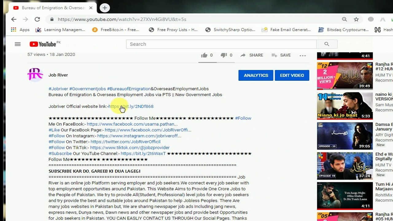Play the Niano ki jo baat video thumbnail

click(345, 106)
